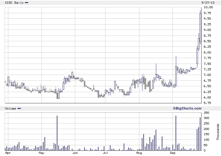The image size is (221, 156).
Task: Click the 50 volume axis label
Action: tap(206, 145)
